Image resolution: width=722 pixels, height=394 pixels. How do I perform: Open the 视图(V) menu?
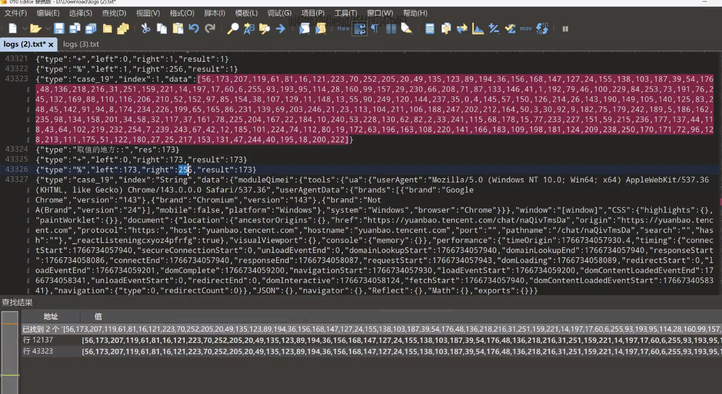147,13
